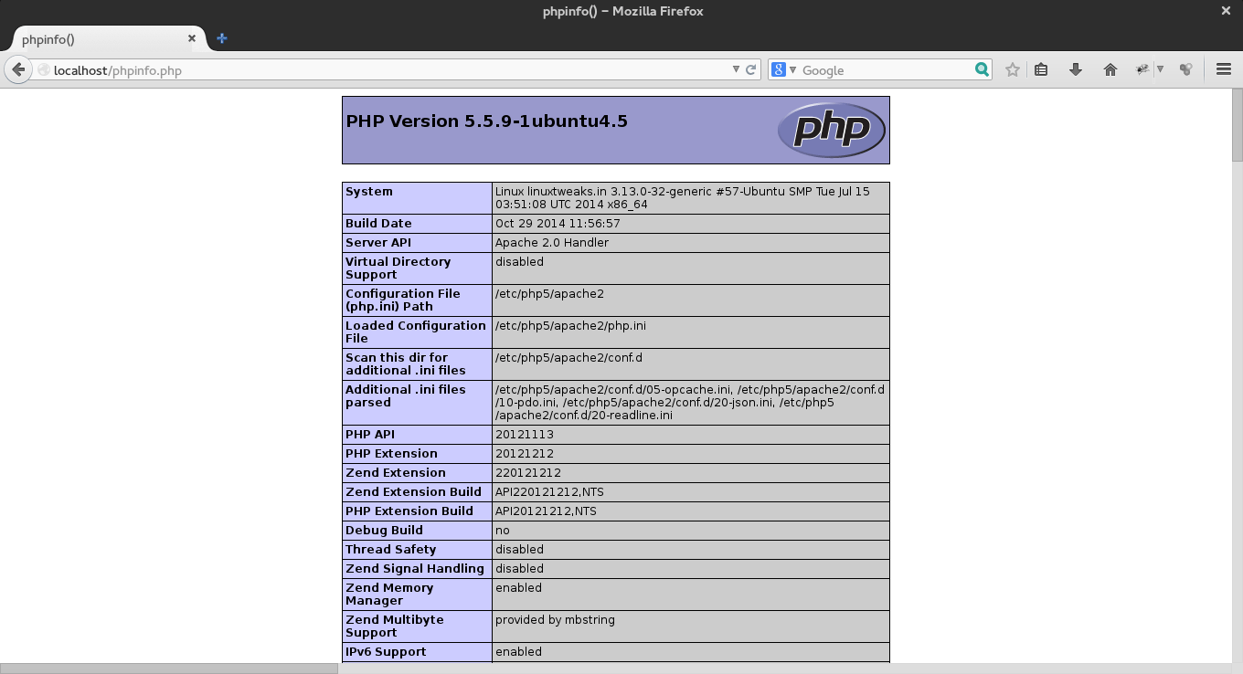Open the Downloads arrow icon
1243x674 pixels.
[x=1076, y=69]
